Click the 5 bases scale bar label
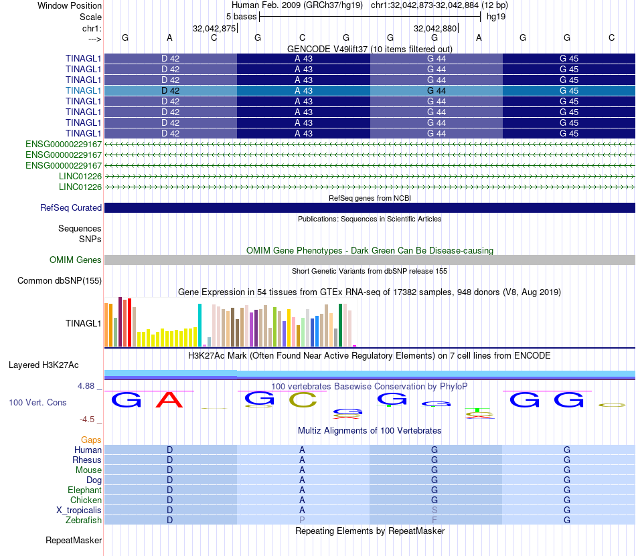636x556 pixels. 241,17
